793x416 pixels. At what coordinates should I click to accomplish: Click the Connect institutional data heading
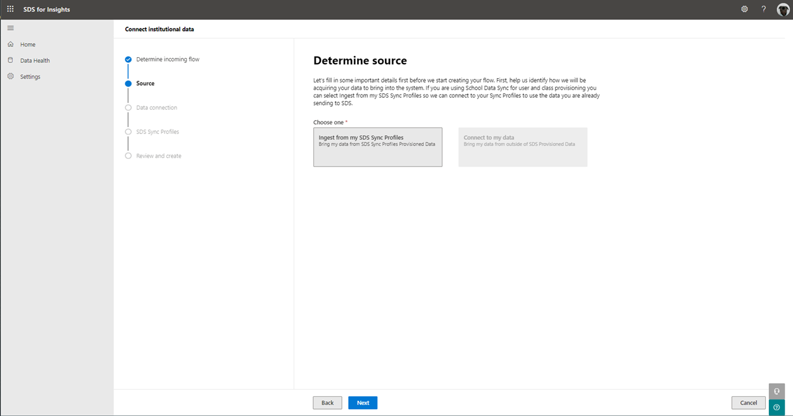tap(159, 29)
